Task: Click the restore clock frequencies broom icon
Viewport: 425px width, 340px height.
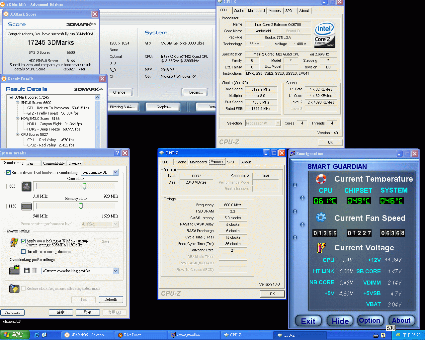Action: click(14, 288)
